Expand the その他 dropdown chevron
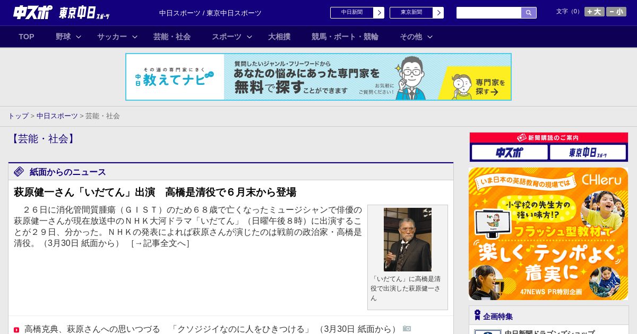This screenshot has width=637, height=334. tap(430, 37)
